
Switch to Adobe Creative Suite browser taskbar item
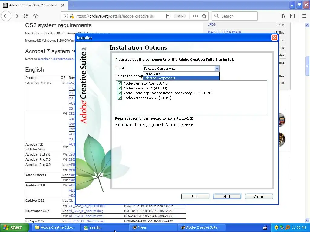[201, 227]
